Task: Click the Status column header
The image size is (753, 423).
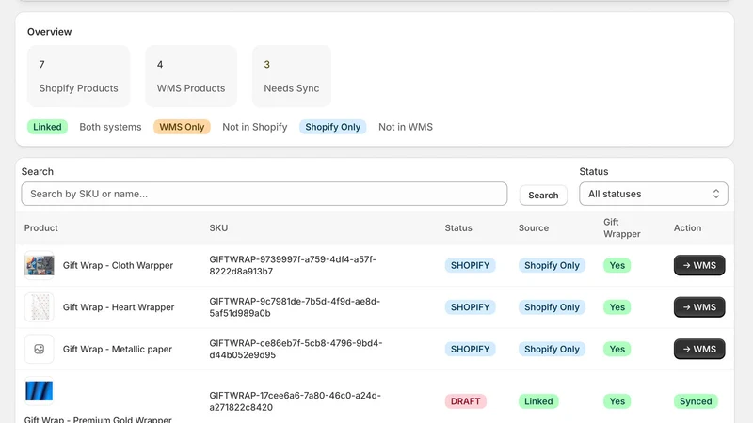Action: pos(458,227)
